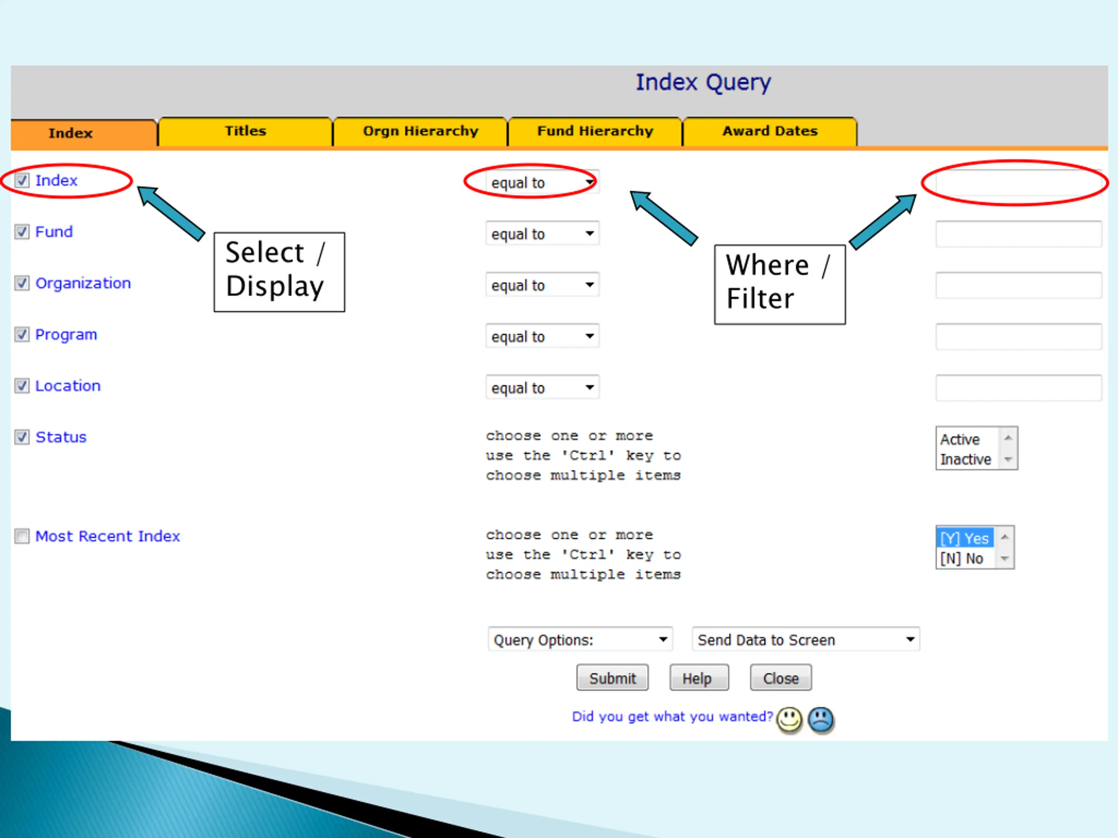1118x838 pixels.
Task: Focus the Index filter value field
Action: 1018,182
